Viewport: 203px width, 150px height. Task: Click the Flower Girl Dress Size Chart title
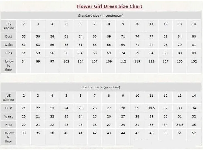tap(109, 6)
